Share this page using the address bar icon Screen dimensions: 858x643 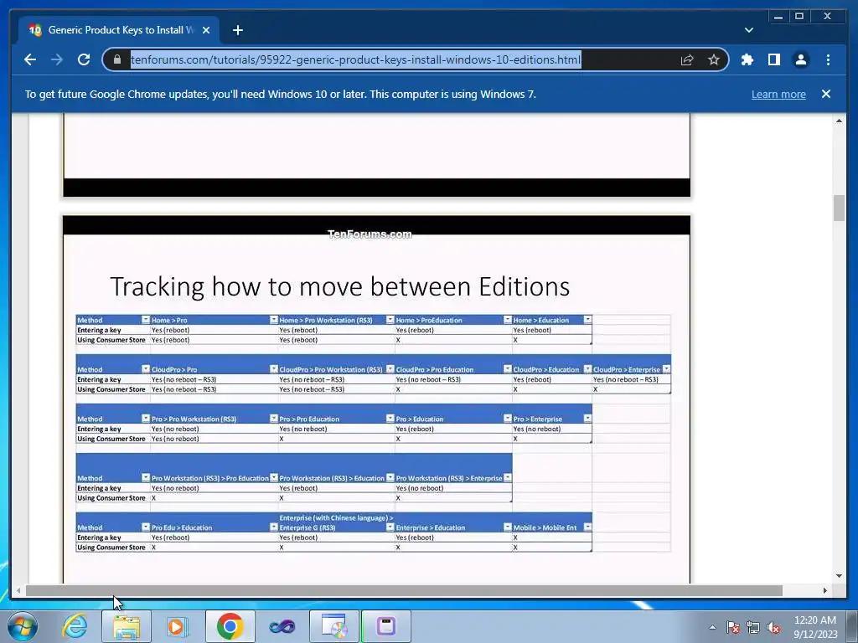point(687,59)
